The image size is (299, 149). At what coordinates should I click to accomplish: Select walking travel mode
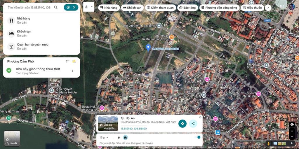point(119,137)
